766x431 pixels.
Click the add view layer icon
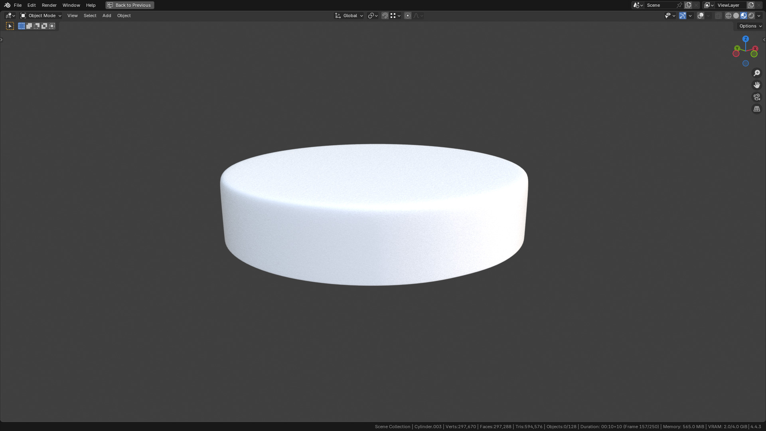point(751,5)
